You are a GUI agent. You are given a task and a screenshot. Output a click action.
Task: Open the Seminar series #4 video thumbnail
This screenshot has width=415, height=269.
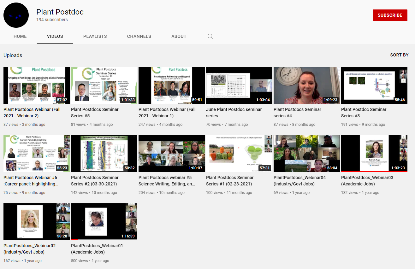point(306,85)
